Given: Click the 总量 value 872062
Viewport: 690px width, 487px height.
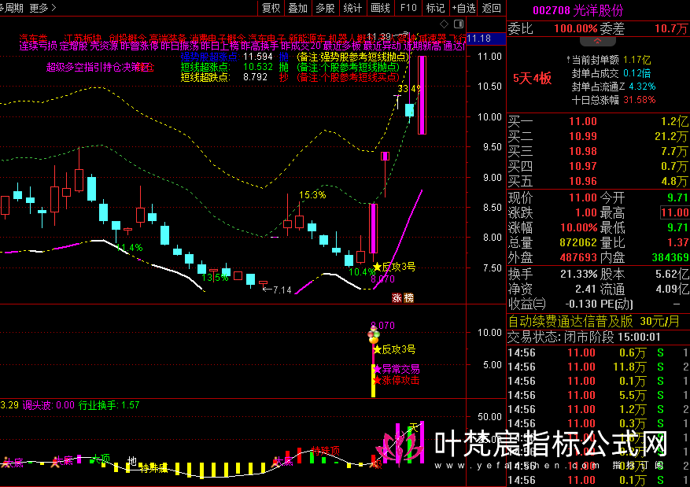Looking at the screenshot, I should click(578, 243).
